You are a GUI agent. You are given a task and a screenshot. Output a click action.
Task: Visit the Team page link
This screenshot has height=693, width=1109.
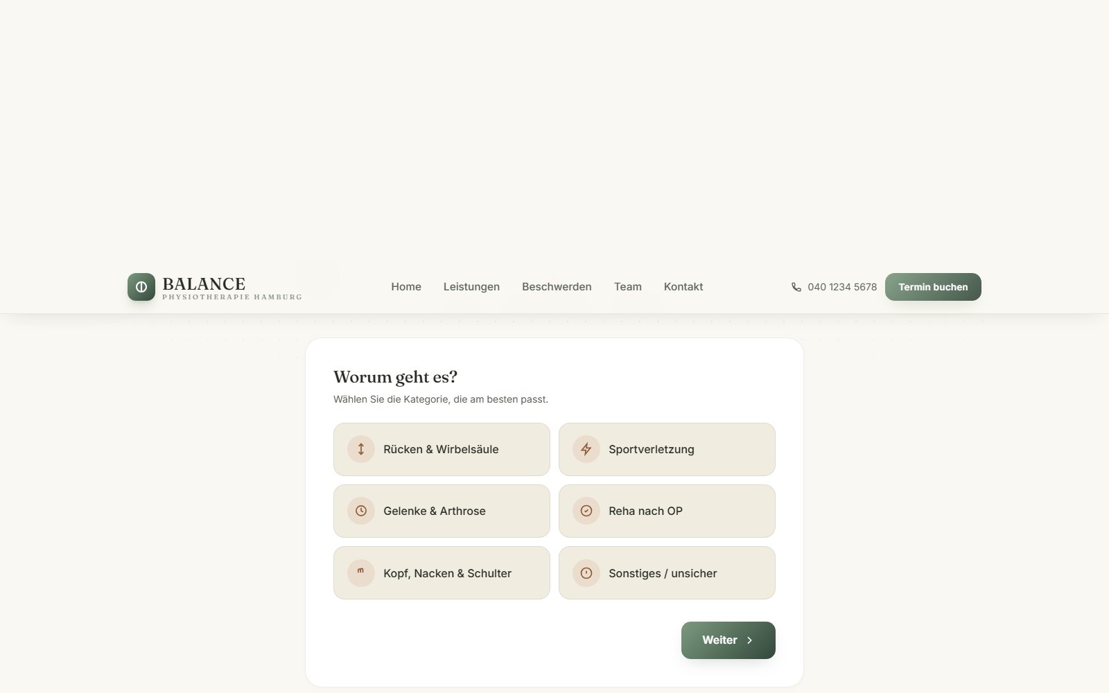[x=628, y=287]
